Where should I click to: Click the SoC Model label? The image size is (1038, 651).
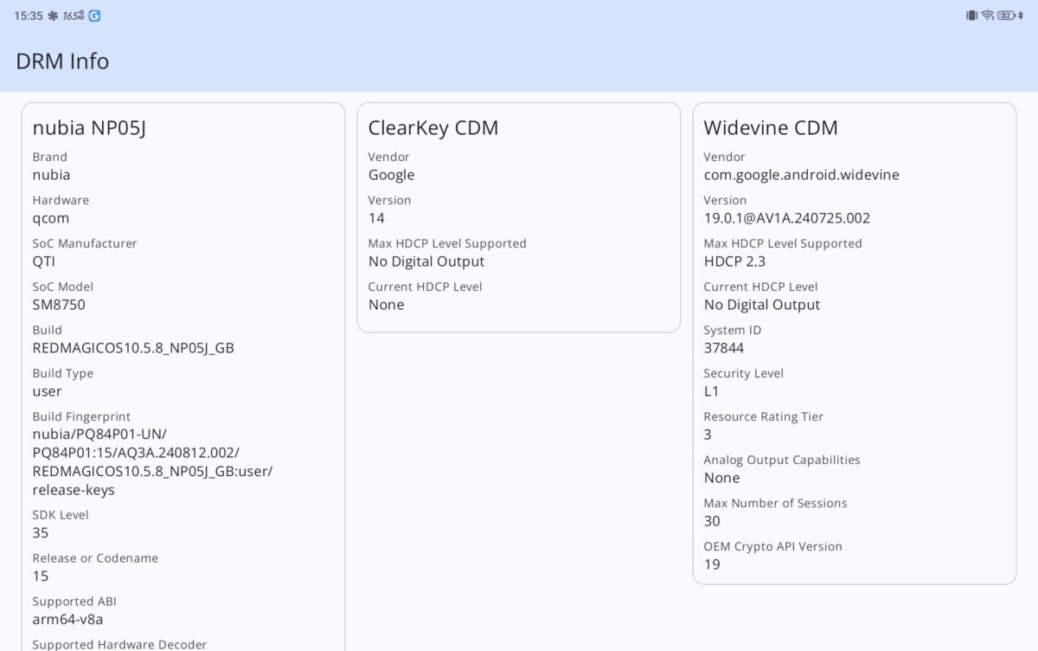coord(63,287)
